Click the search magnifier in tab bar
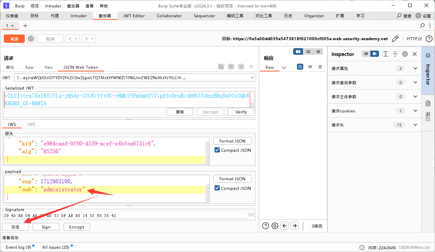The width and height of the screenshot is (435, 252). pos(422,26)
